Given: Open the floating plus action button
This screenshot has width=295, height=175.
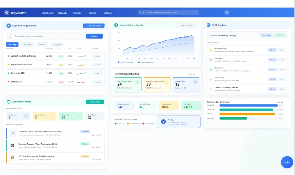Looking at the screenshot, I should click(287, 162).
